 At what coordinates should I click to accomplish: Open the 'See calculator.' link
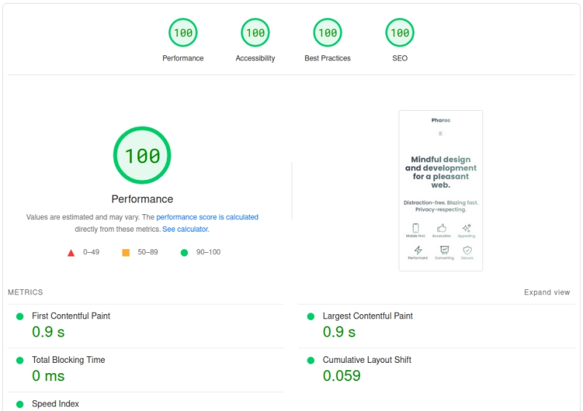186,229
